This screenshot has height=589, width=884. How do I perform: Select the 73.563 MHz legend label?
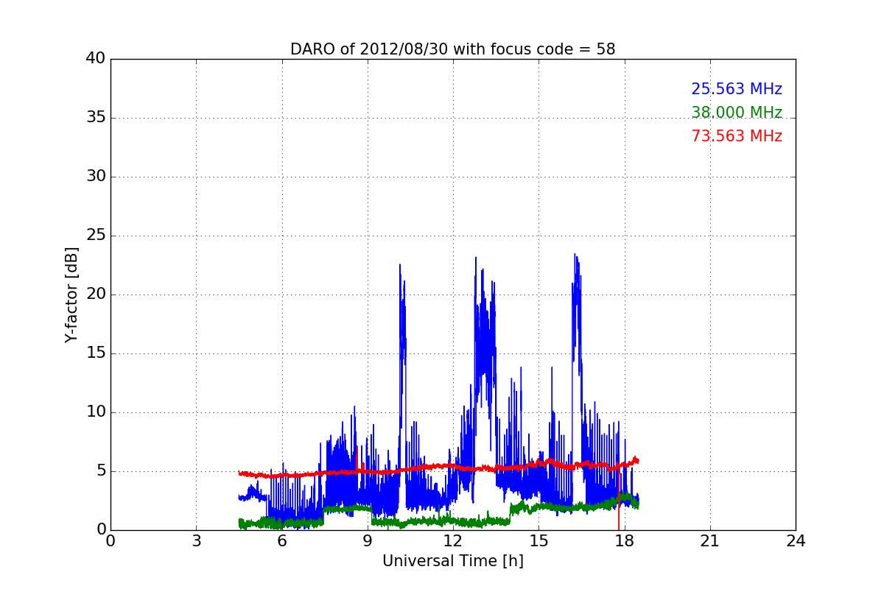(x=737, y=136)
